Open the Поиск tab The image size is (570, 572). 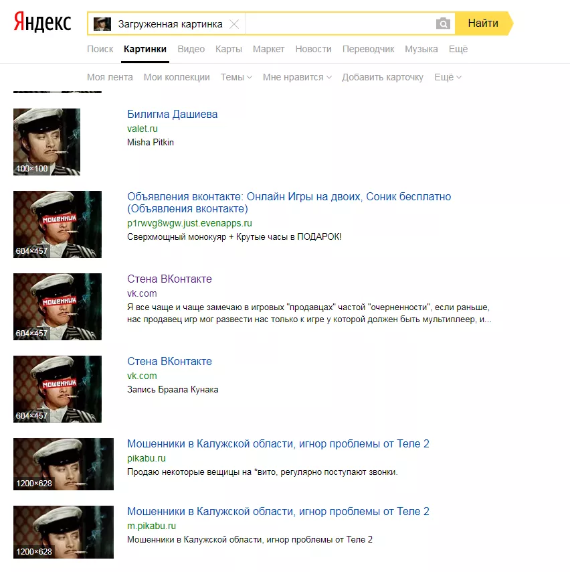[x=100, y=50]
